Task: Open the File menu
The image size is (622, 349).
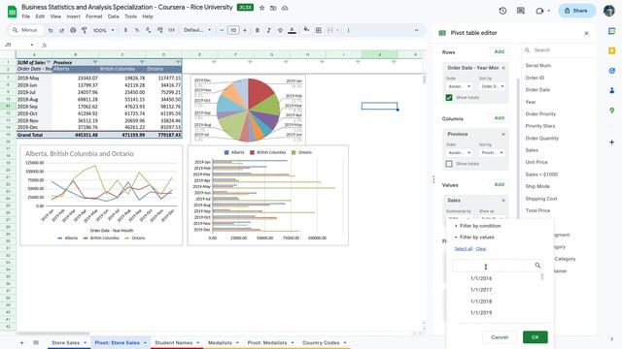Action: 26,16
